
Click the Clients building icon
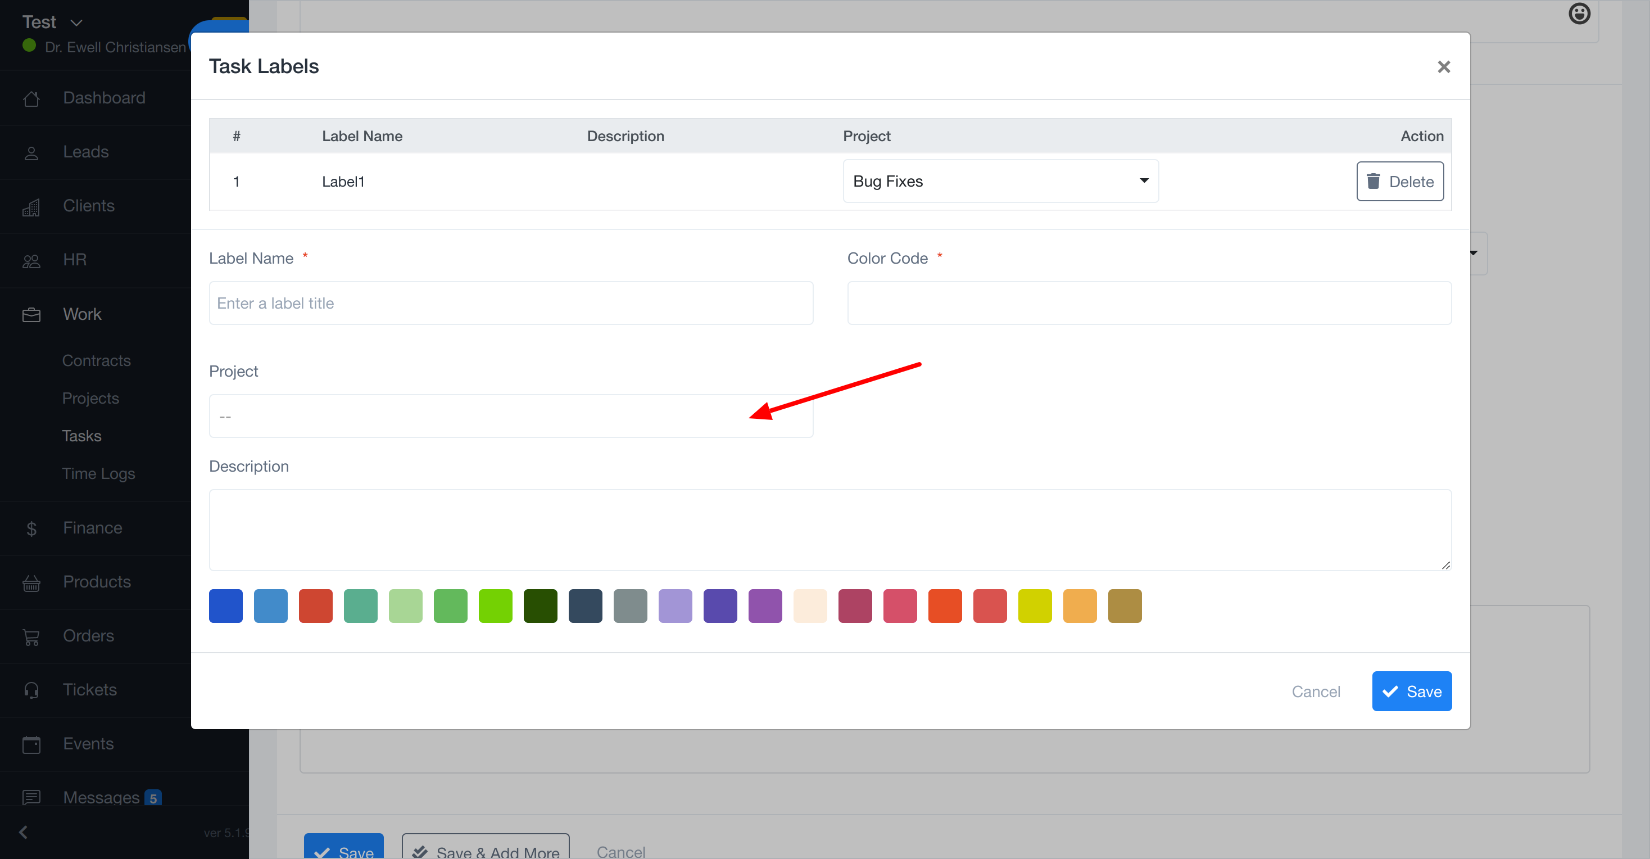coord(31,207)
